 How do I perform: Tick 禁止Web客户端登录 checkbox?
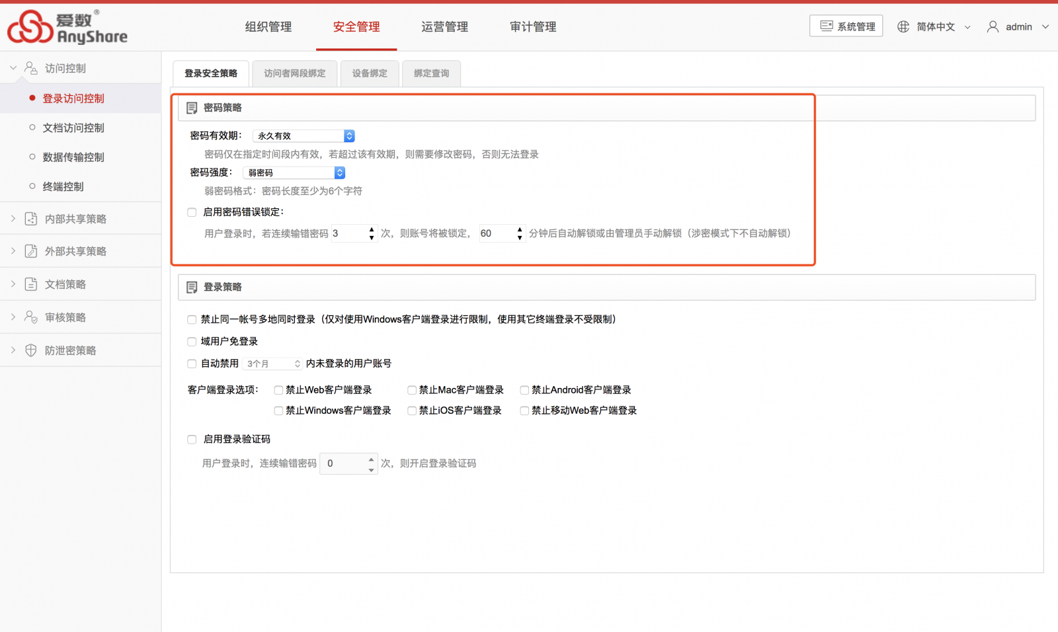pos(278,390)
